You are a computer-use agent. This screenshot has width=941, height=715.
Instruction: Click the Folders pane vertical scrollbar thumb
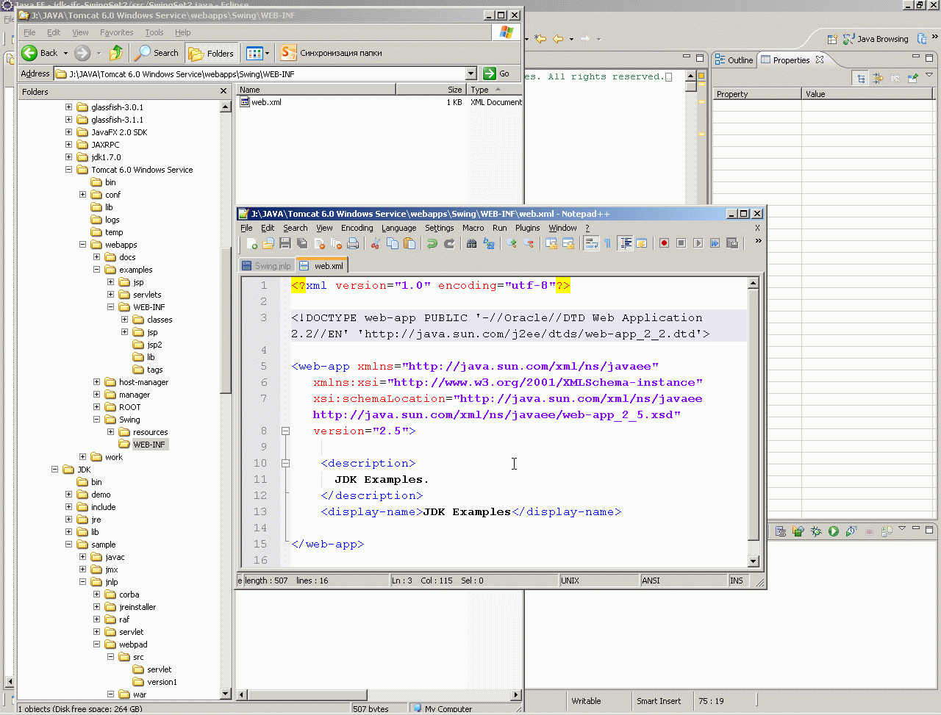tap(226, 321)
